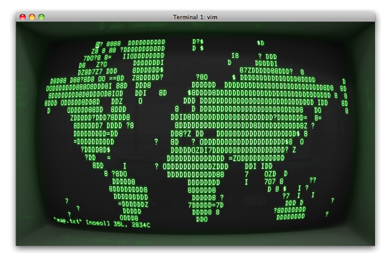Place cursor on '87ZDDDDD88DDD?' text row

(x=266, y=71)
